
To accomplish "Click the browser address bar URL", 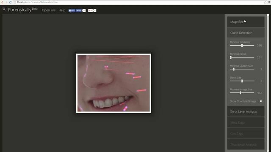I will tap(37, 2).
